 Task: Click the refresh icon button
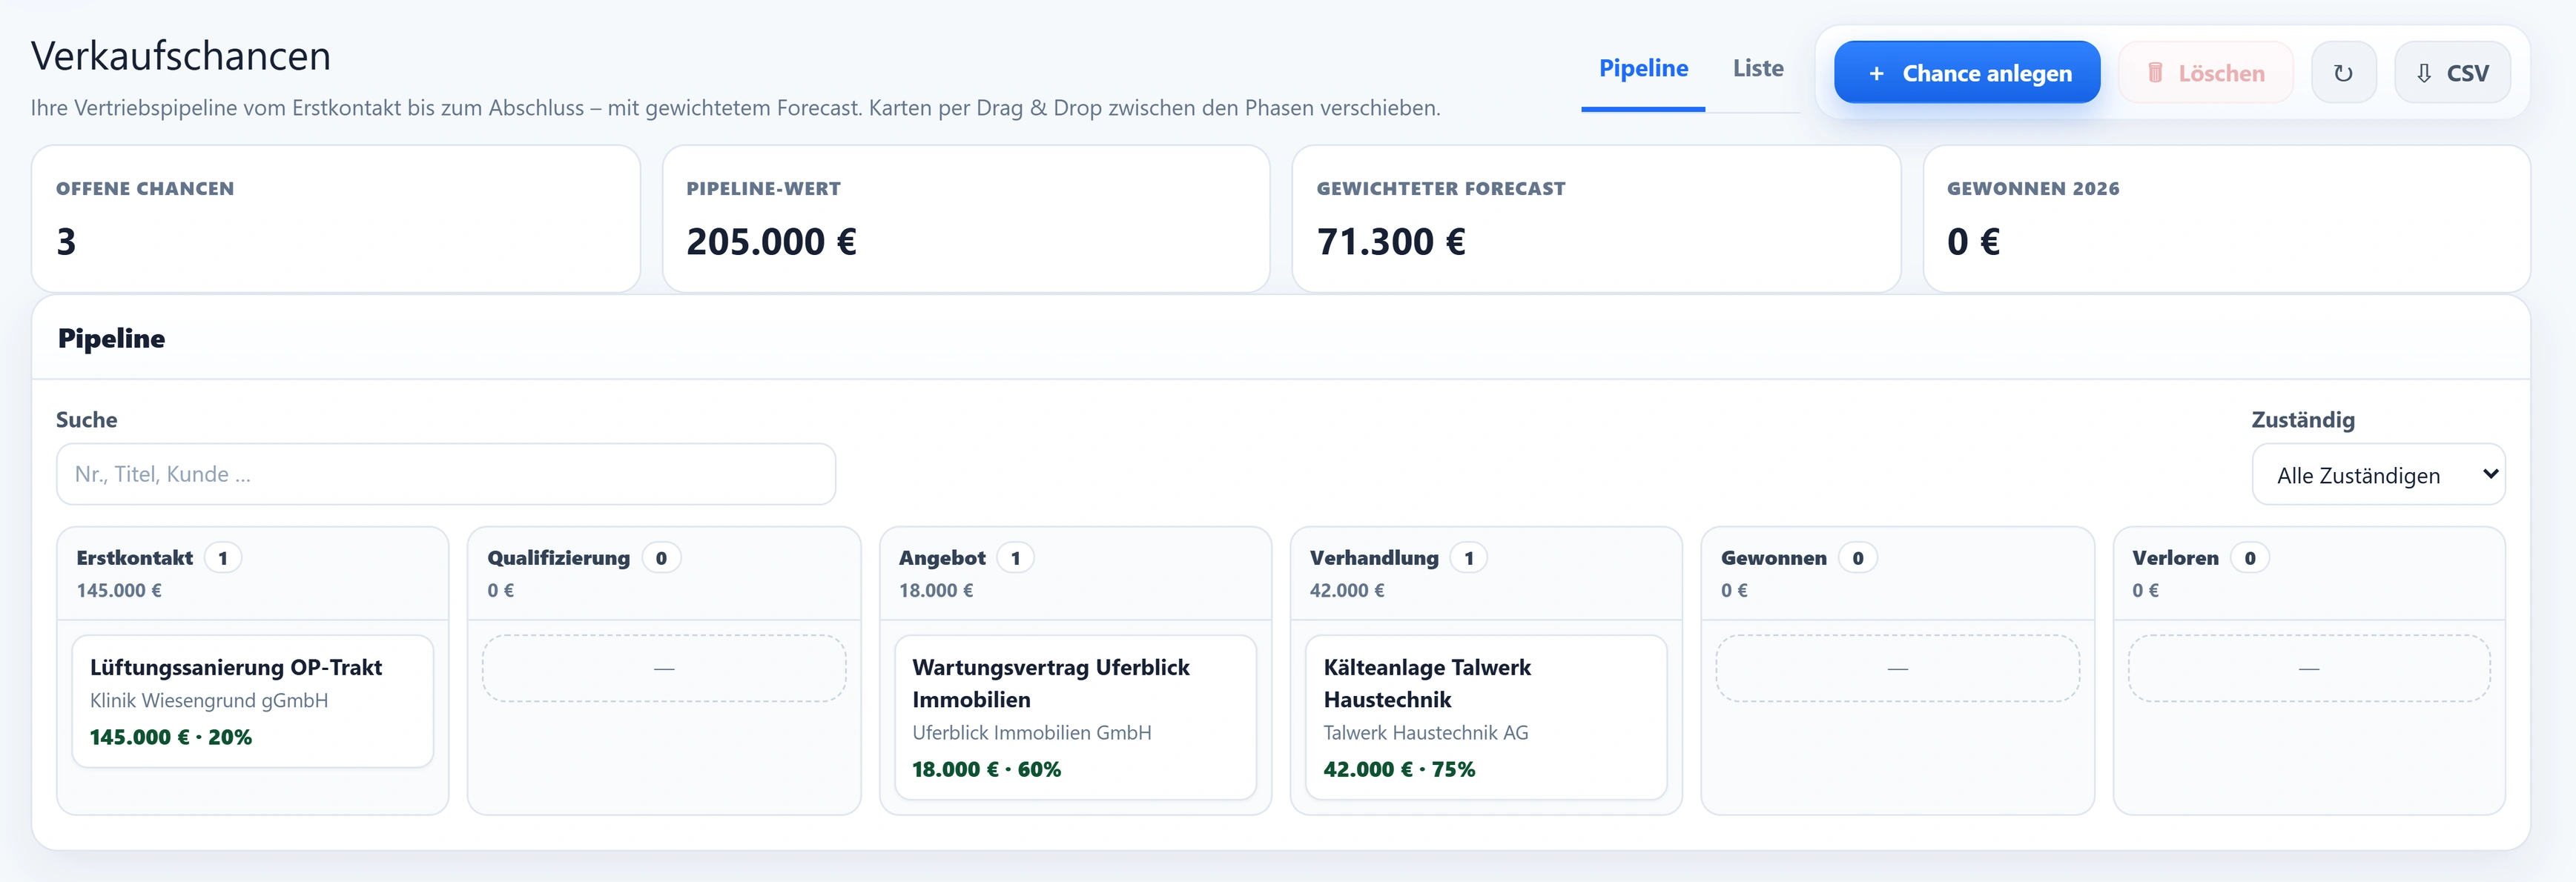click(2343, 73)
